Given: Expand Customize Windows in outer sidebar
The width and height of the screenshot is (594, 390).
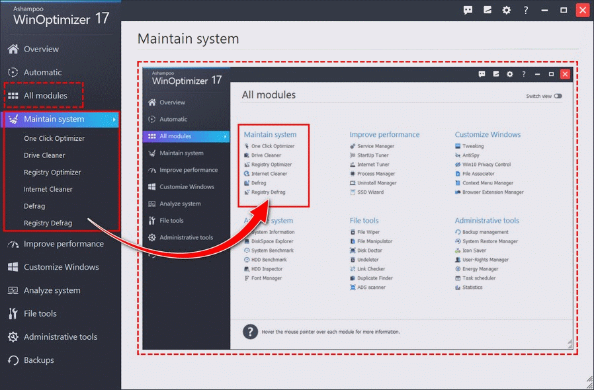Looking at the screenshot, I should (x=62, y=267).
